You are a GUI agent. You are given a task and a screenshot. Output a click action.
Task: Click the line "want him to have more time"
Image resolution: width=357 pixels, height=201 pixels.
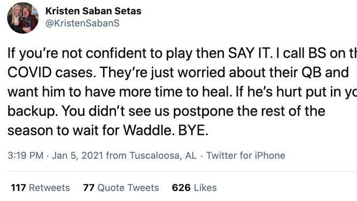click(x=182, y=92)
